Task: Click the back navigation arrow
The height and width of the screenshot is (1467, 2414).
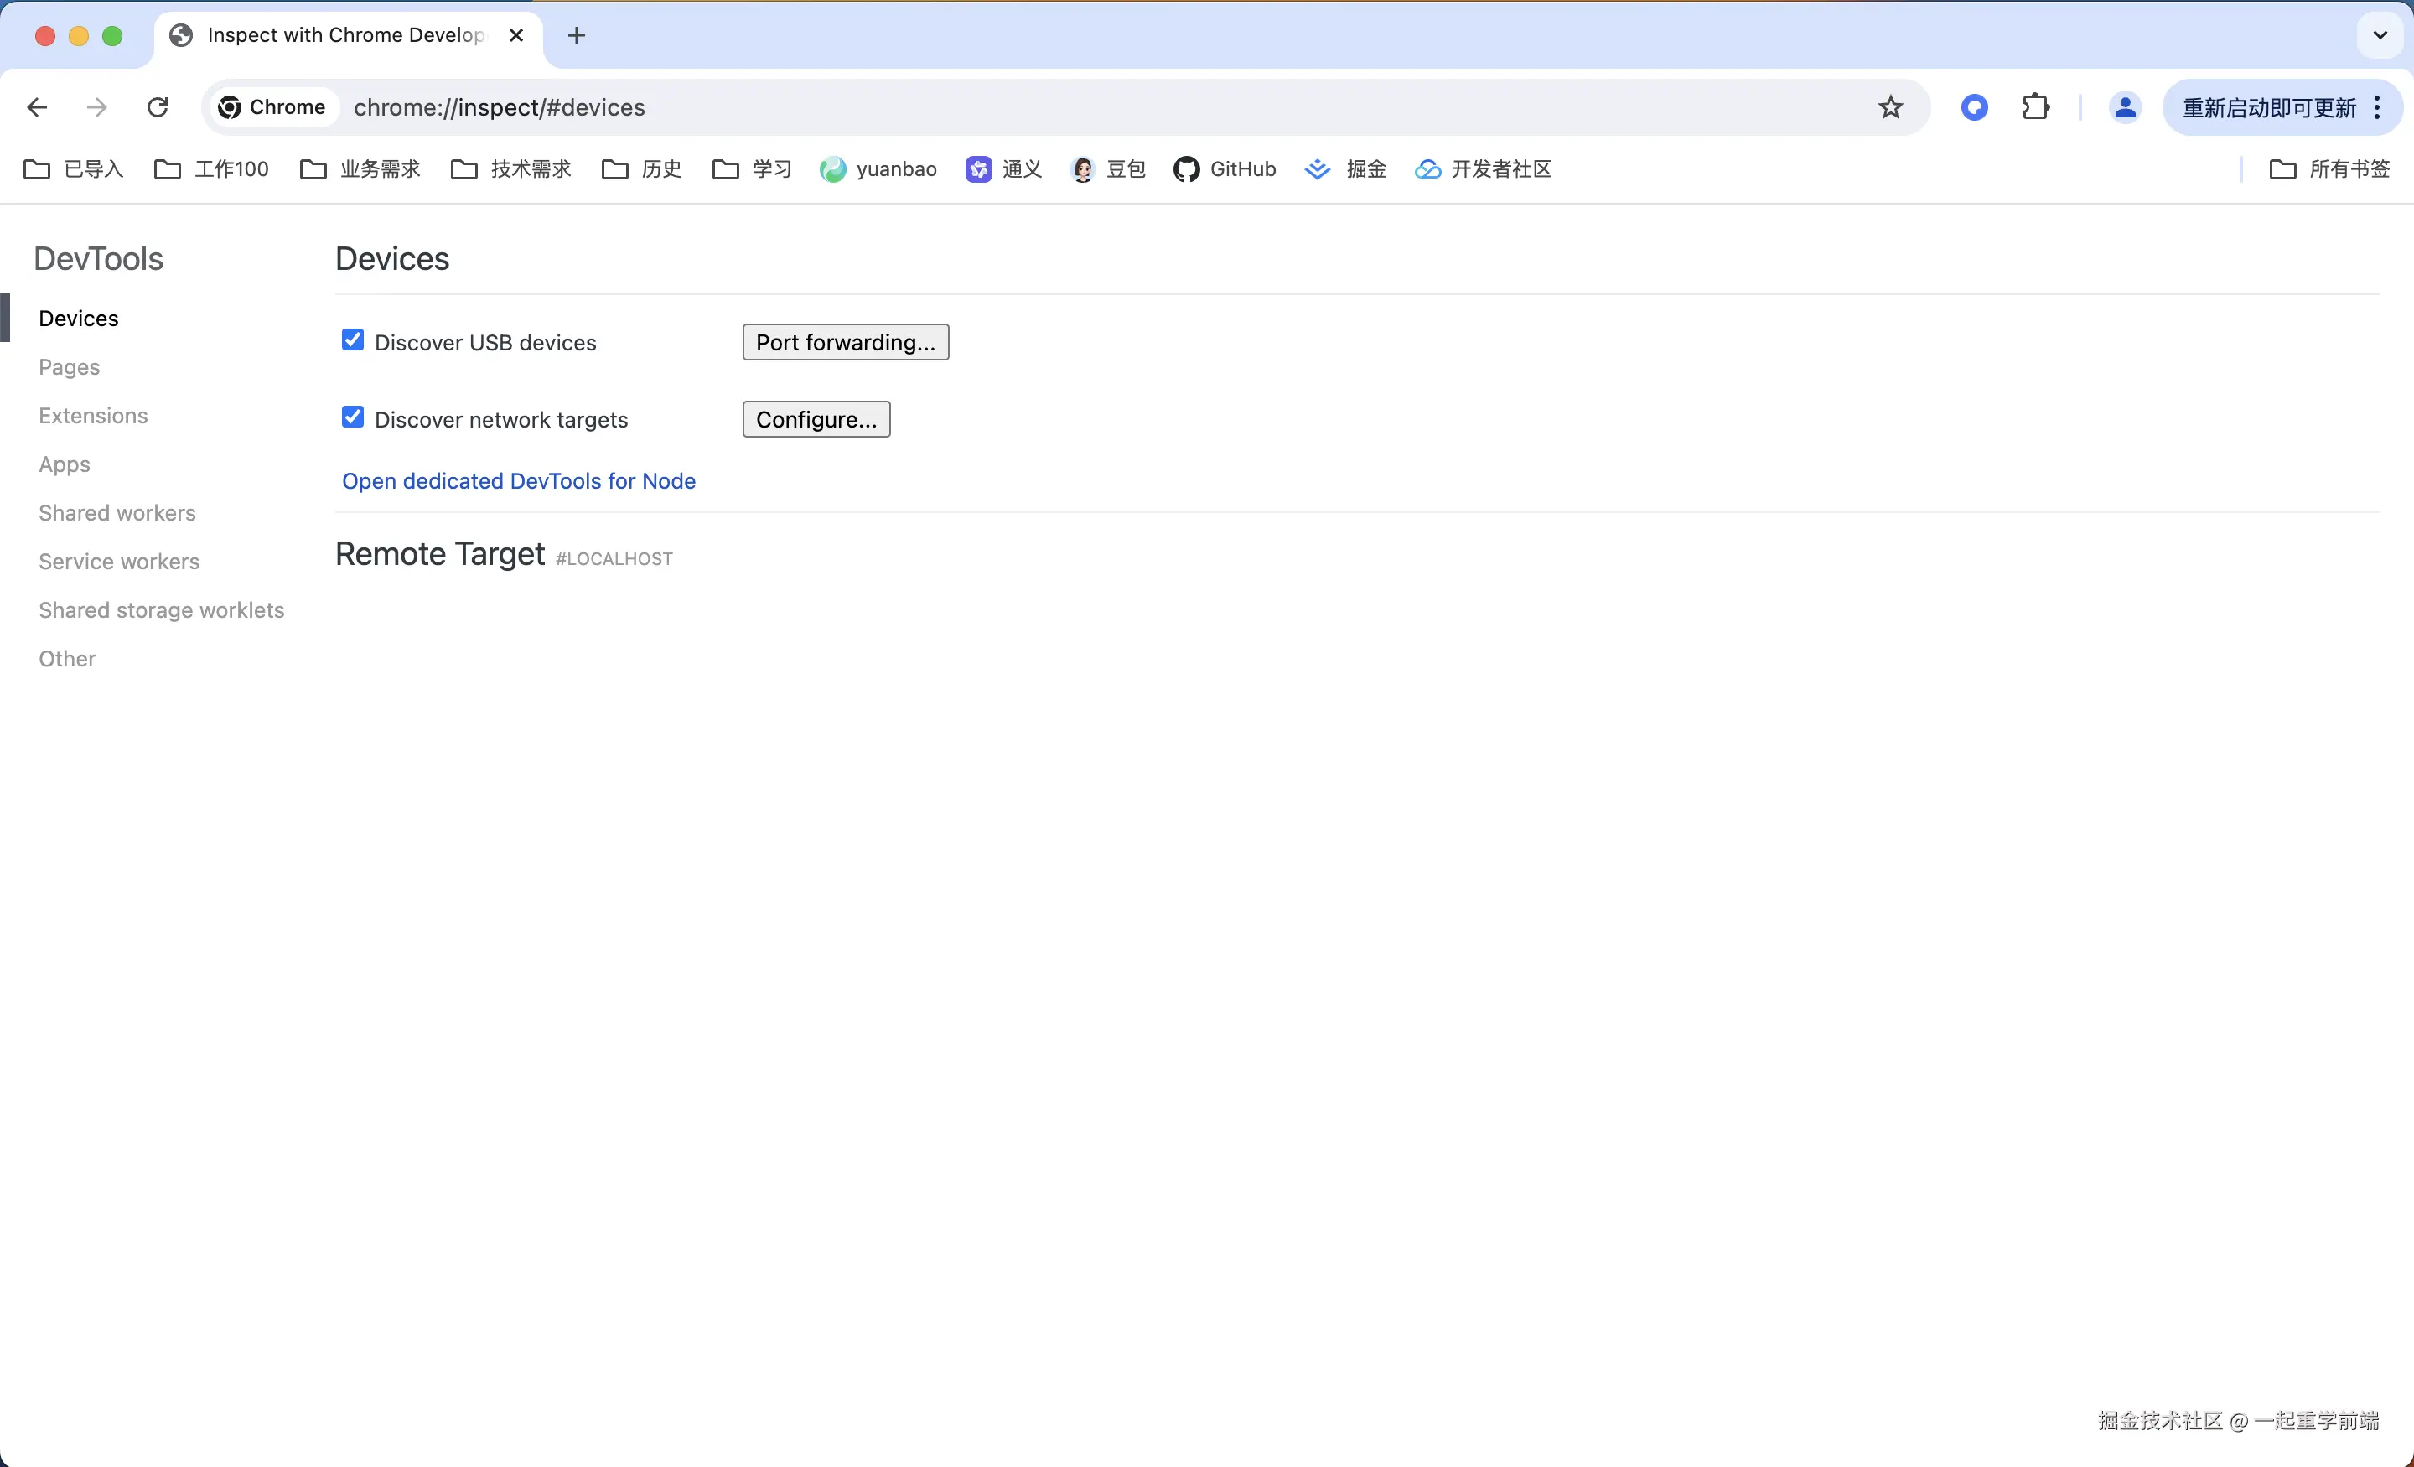Action: [x=37, y=106]
